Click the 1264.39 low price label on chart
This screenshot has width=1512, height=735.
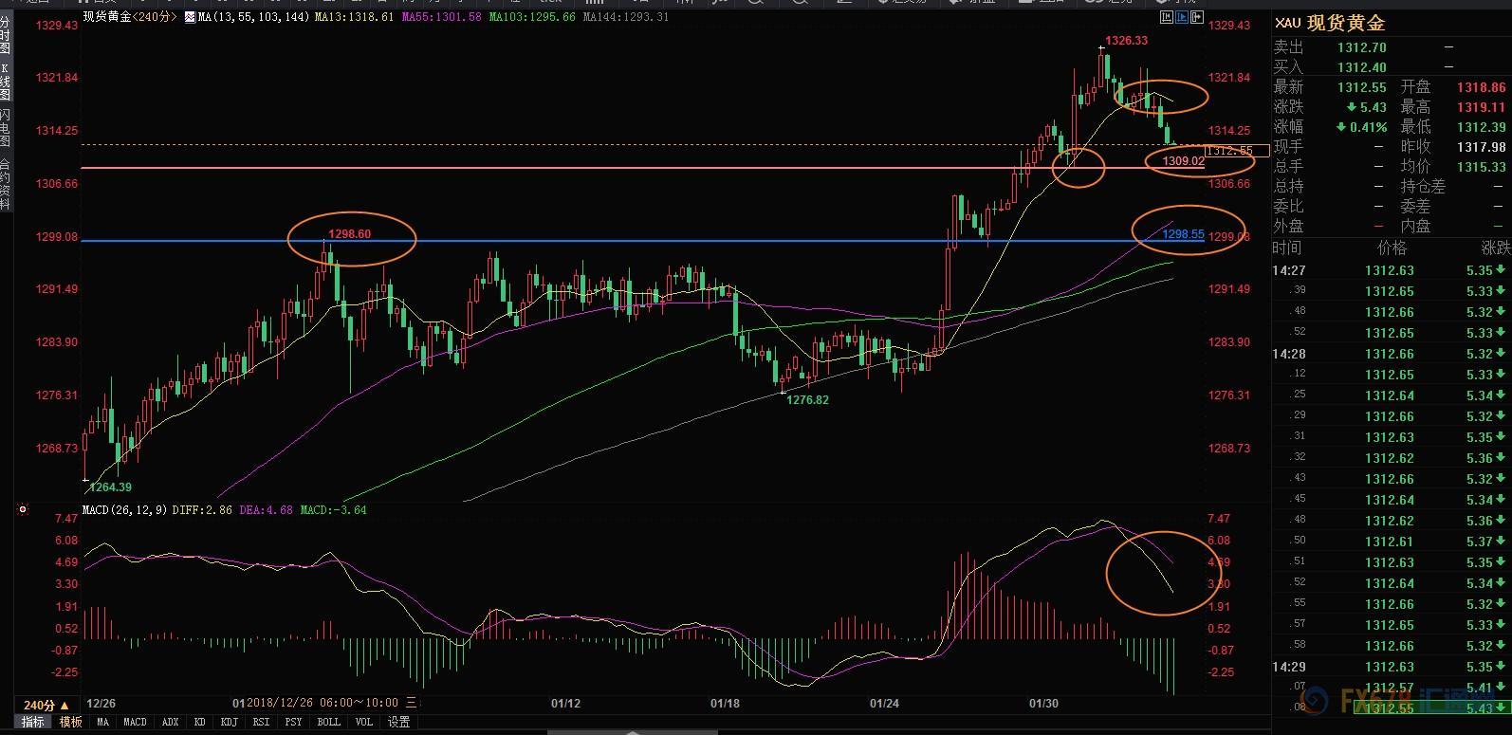(110, 487)
